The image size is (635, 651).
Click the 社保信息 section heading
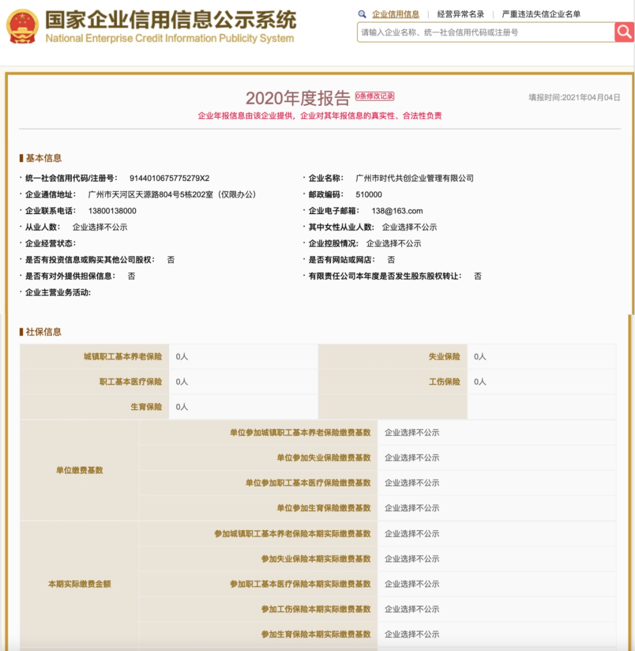click(x=43, y=332)
